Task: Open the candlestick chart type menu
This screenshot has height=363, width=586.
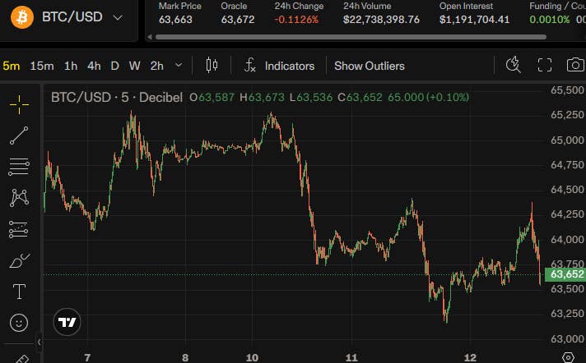Action: (212, 65)
